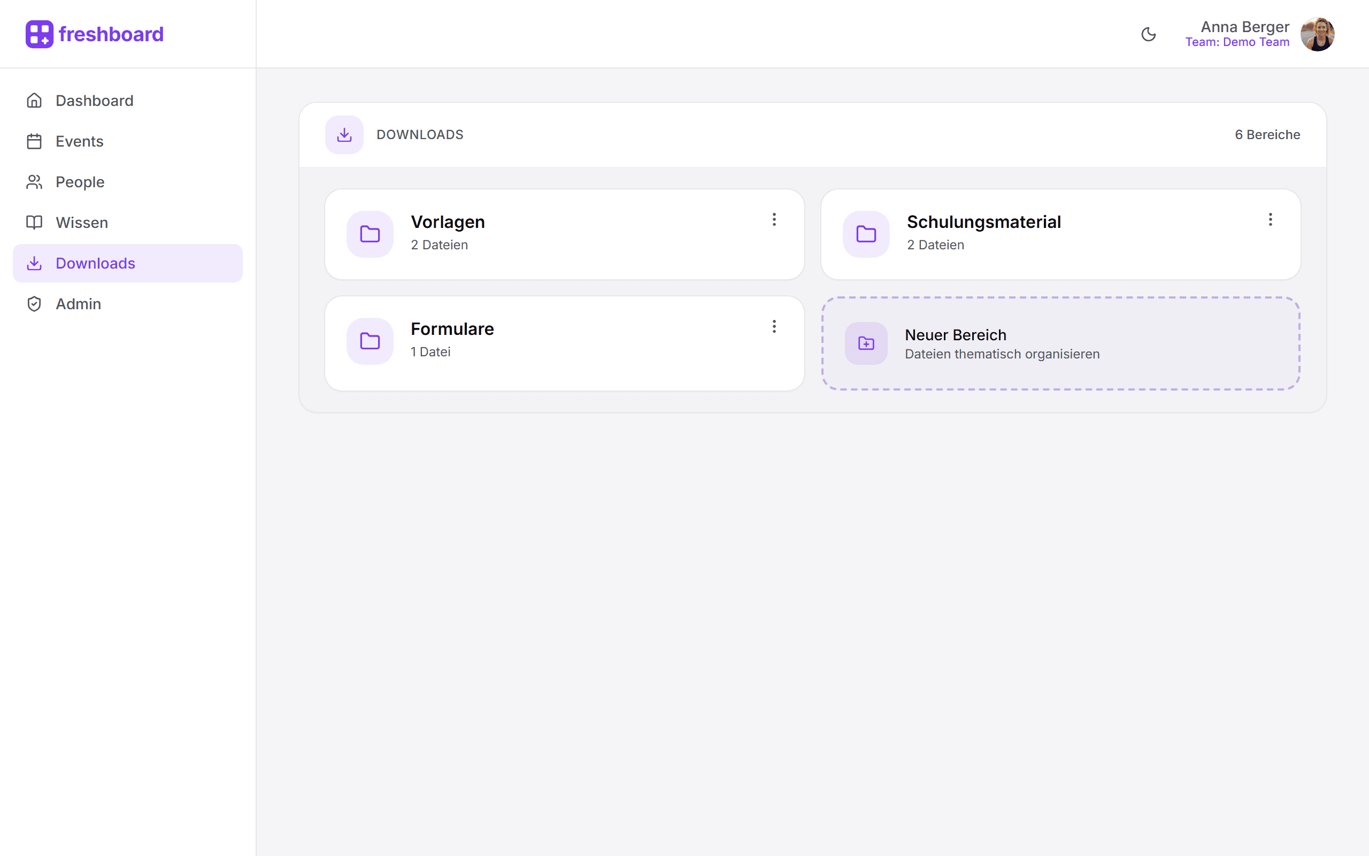Click the Vorlagen folder icon

coord(370,234)
